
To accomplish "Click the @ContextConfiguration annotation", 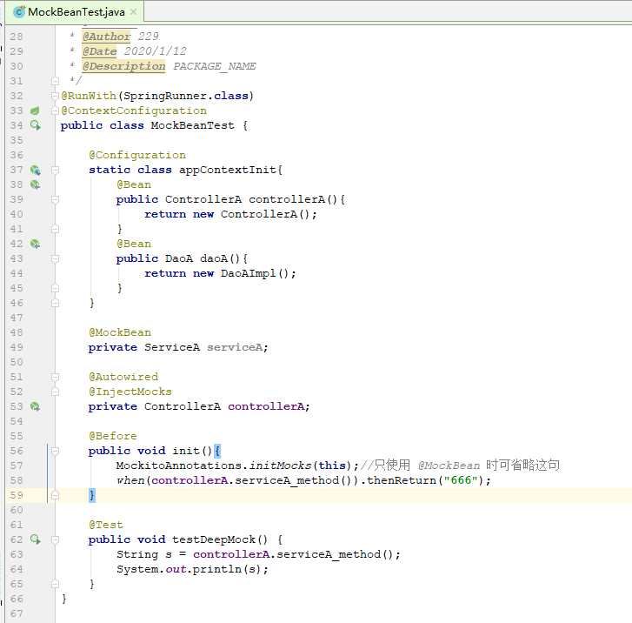I will click(x=133, y=111).
